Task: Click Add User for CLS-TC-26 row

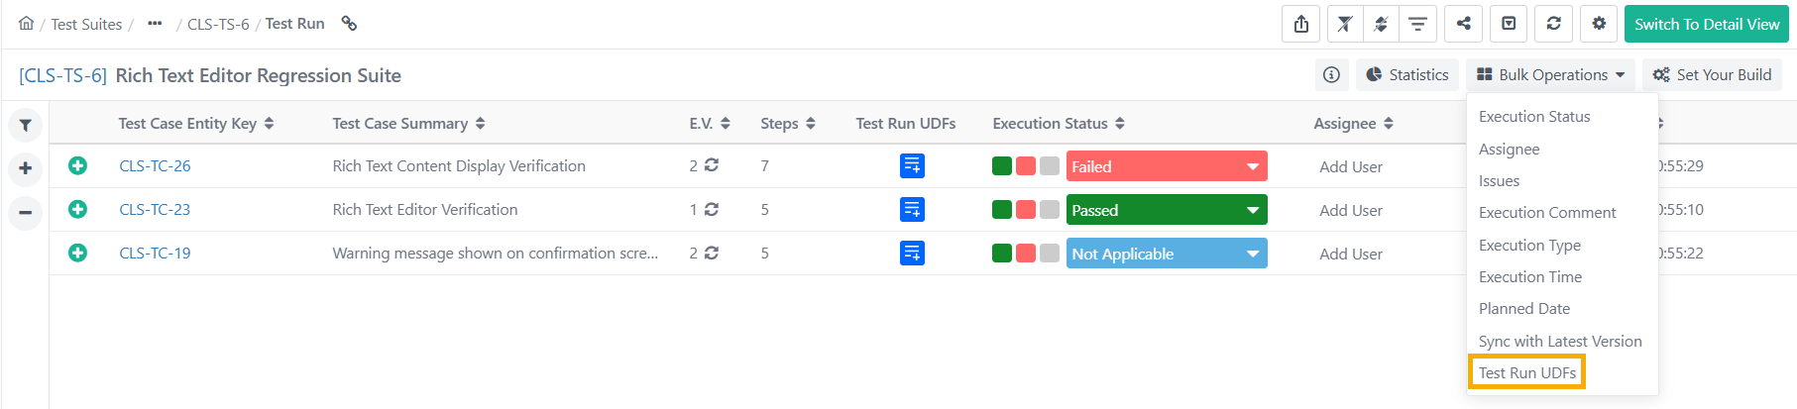Action: (x=1351, y=167)
